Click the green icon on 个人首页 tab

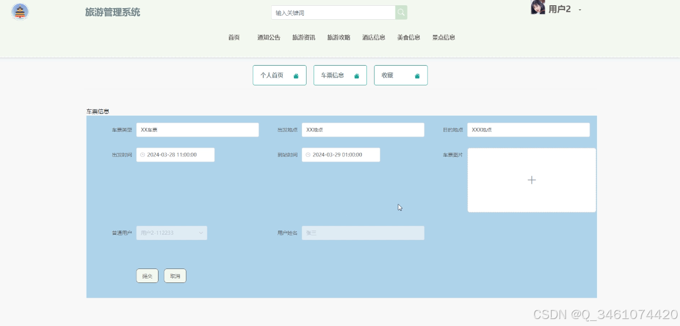pyautogui.click(x=296, y=76)
